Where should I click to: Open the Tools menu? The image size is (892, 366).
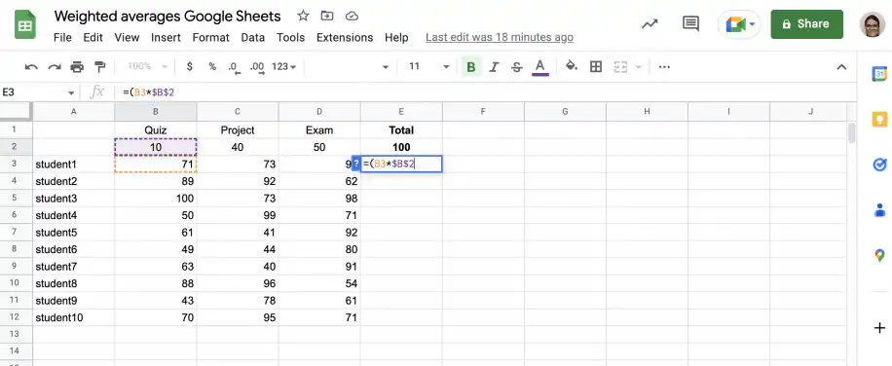pos(291,38)
